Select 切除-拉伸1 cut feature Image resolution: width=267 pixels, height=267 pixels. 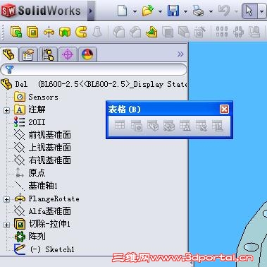click(42, 224)
